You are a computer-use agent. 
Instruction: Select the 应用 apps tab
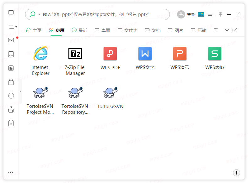[57, 30]
